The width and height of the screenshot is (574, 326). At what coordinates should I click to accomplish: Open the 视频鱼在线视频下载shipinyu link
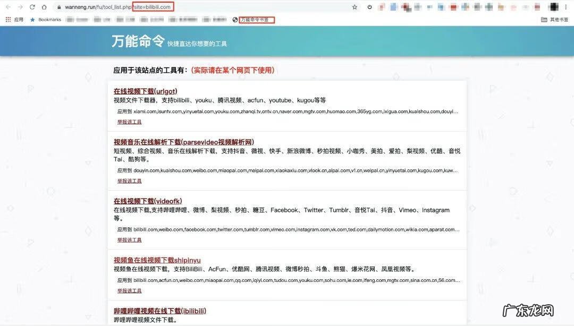pyautogui.click(x=156, y=260)
